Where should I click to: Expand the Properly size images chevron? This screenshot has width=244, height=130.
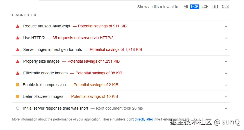point(226,62)
